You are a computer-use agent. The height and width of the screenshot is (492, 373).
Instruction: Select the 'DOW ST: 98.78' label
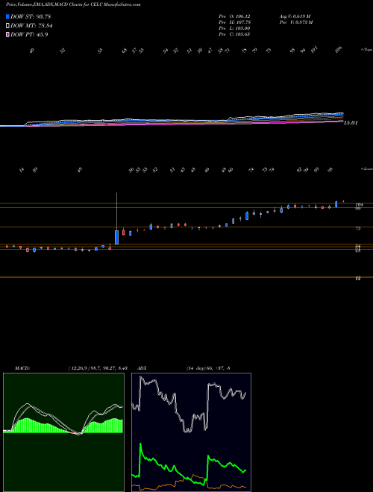(x=31, y=16)
